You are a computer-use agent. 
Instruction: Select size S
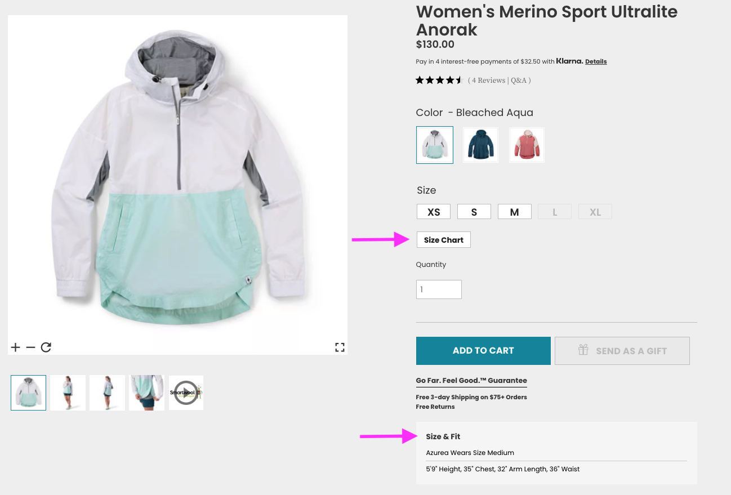[x=474, y=212]
